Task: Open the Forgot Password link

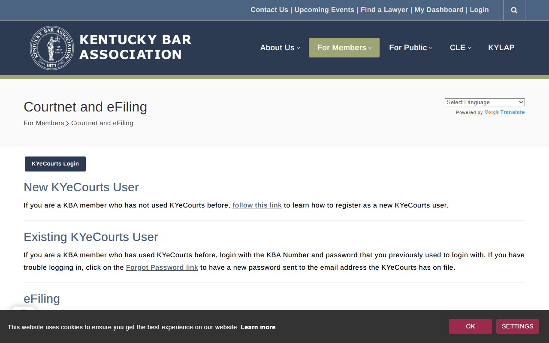Action: (x=162, y=267)
